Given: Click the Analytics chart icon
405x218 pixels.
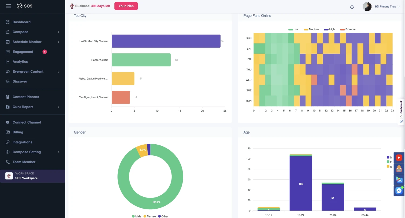Looking at the screenshot, I should pyautogui.click(x=8, y=62).
